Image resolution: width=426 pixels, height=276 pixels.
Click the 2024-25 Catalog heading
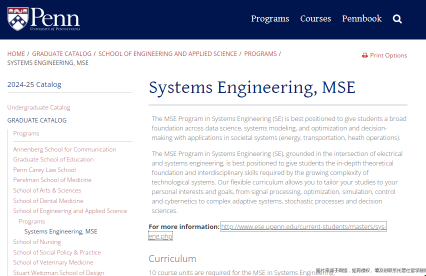tap(34, 84)
